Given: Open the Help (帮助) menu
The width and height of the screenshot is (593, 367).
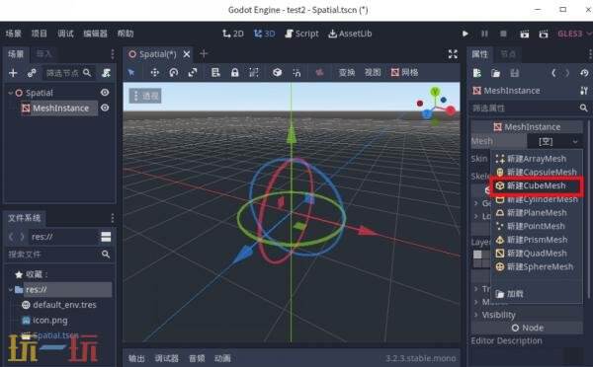Looking at the screenshot, I should pyautogui.click(x=126, y=34).
